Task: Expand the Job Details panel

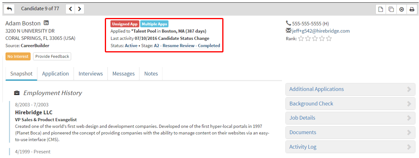Action: tap(350, 118)
